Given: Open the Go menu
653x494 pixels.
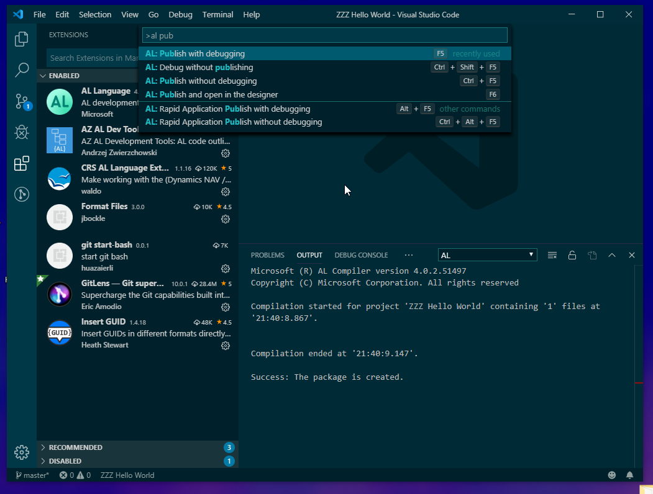Looking at the screenshot, I should click(153, 14).
